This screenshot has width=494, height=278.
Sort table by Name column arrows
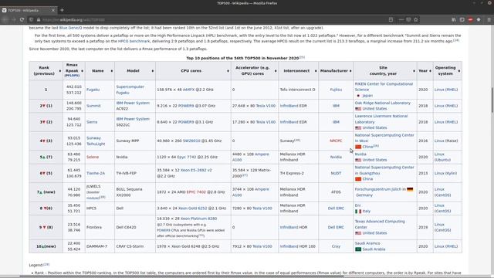[x=111, y=71]
